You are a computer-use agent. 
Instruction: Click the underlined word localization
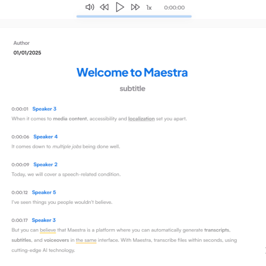coord(141,119)
